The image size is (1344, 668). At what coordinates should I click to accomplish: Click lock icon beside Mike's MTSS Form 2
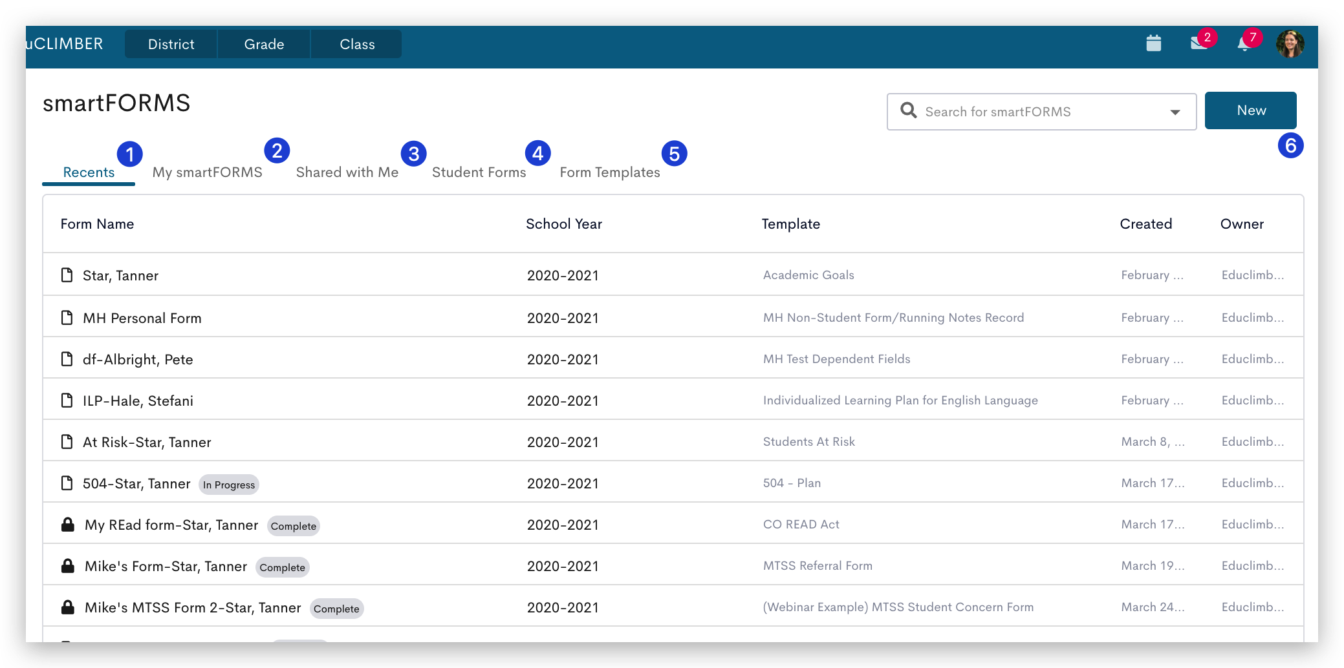pyautogui.click(x=67, y=607)
